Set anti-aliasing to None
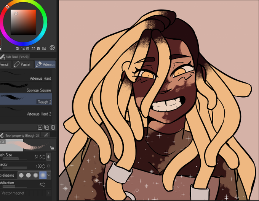259x201 pixels. click(21, 175)
